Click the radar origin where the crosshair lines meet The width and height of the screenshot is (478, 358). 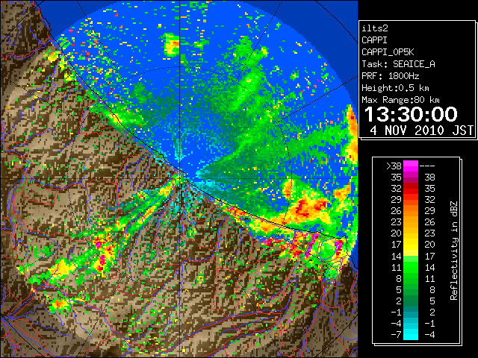[180, 178]
